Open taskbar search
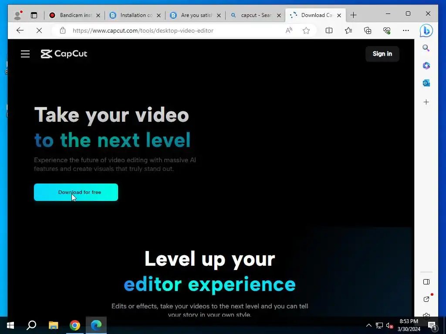The height and width of the screenshot is (334, 446). [31, 325]
